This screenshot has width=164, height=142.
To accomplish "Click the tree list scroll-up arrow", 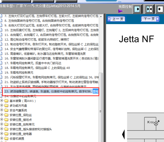I will [101, 17].
